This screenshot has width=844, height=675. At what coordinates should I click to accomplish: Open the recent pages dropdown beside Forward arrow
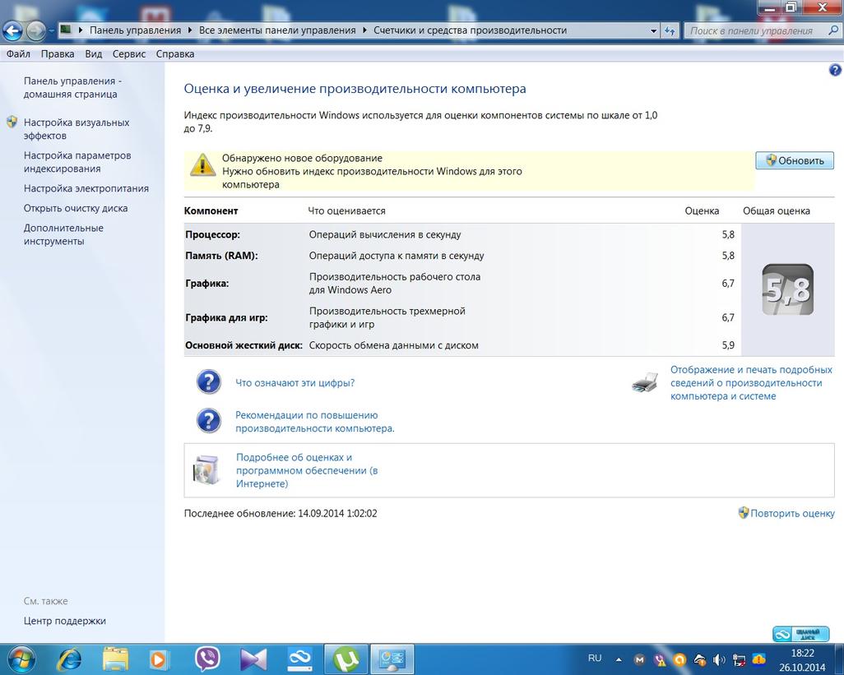point(51,31)
